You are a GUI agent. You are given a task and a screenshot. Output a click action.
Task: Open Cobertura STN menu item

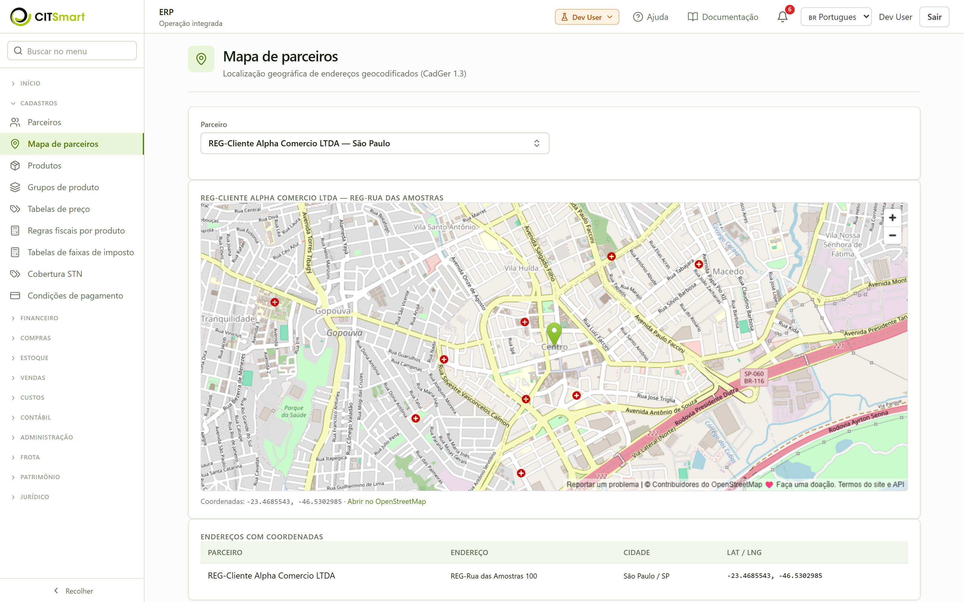[72, 274]
